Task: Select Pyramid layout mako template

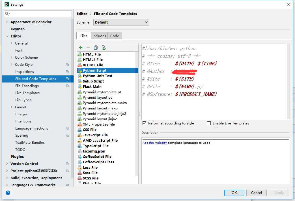Action: [x=100, y=108]
